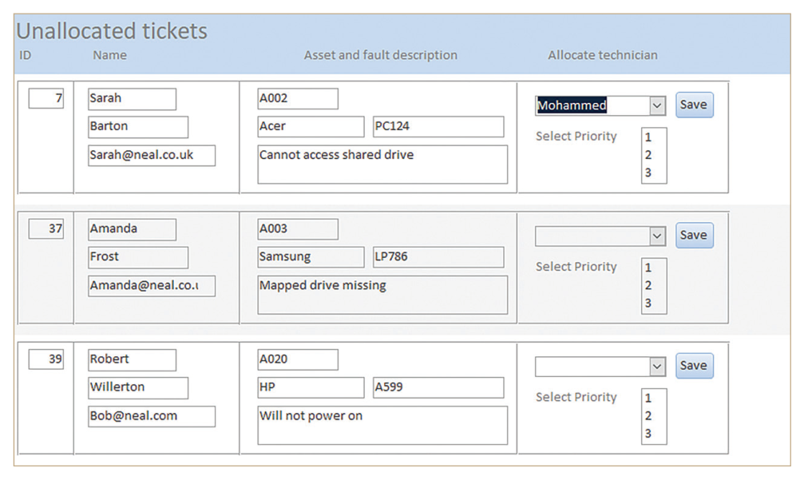804x480 pixels.
Task: Expand technician dropdown for ticket 37
Action: pyautogui.click(x=657, y=236)
